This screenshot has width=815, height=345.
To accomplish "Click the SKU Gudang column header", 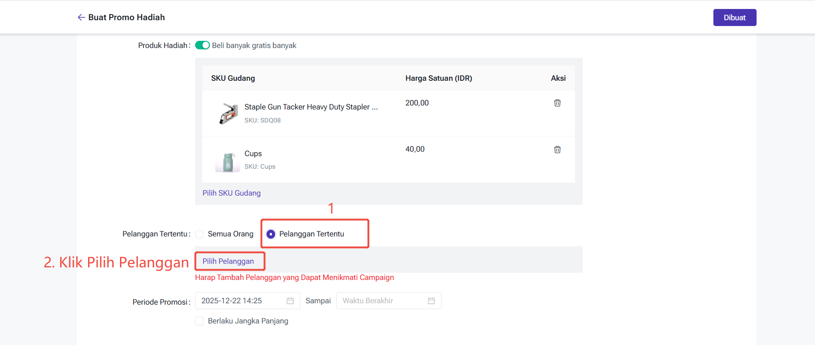I will pyautogui.click(x=233, y=78).
